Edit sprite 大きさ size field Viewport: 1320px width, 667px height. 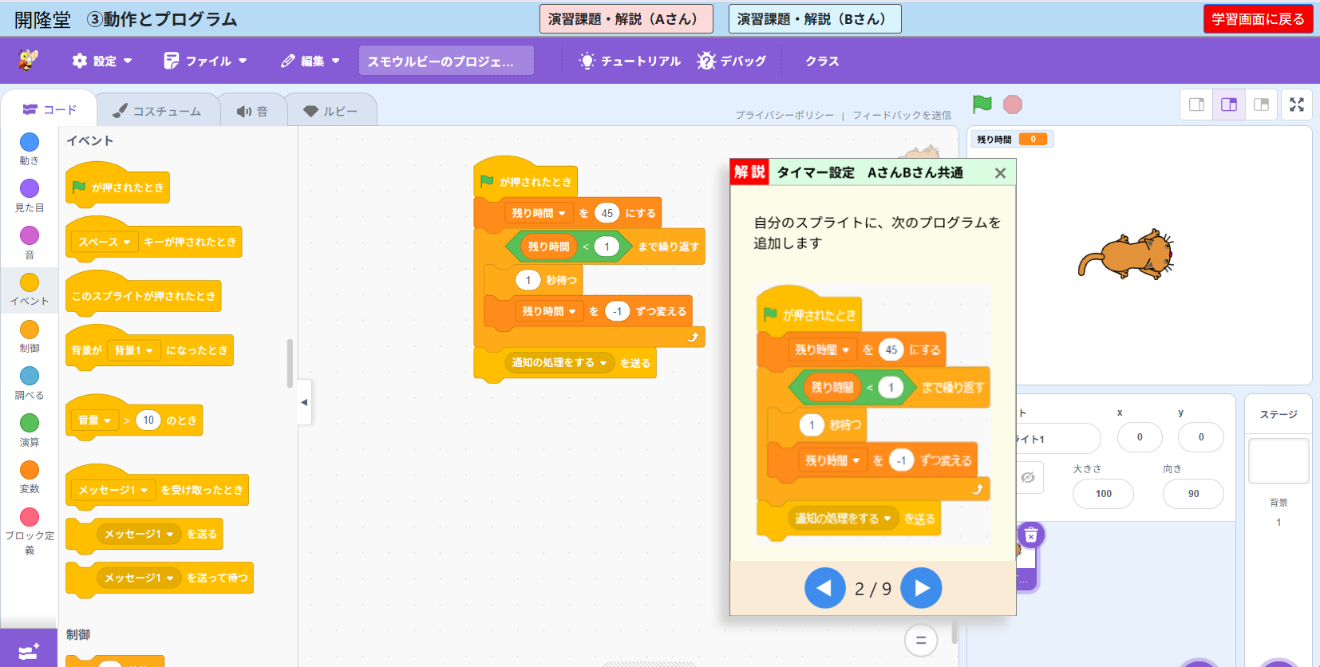(1104, 494)
